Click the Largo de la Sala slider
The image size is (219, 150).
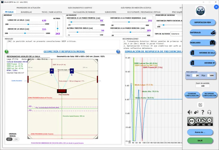pyautogui.click(x=27, y=24)
